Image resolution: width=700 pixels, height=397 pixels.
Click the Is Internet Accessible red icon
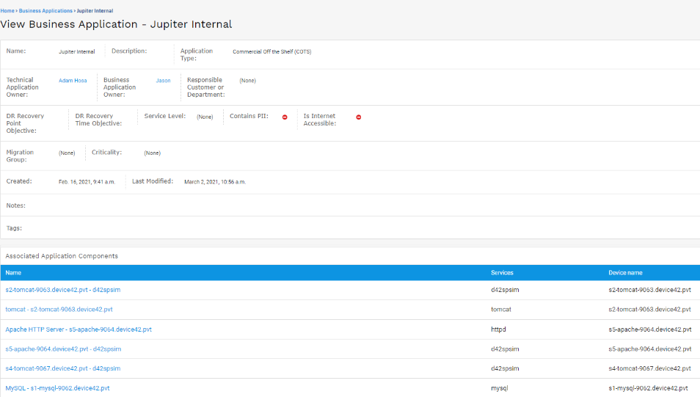359,117
